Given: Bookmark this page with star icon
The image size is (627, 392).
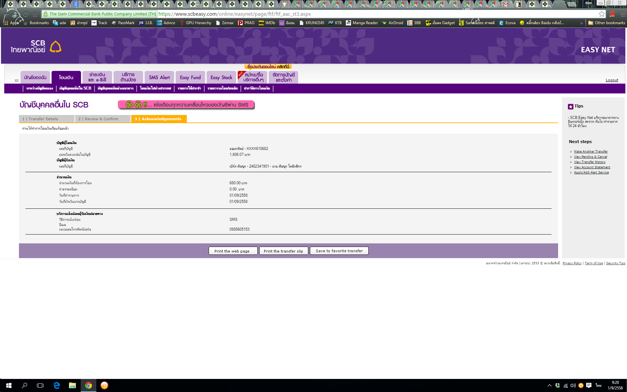Looking at the screenshot, I should pyautogui.click(x=601, y=14).
